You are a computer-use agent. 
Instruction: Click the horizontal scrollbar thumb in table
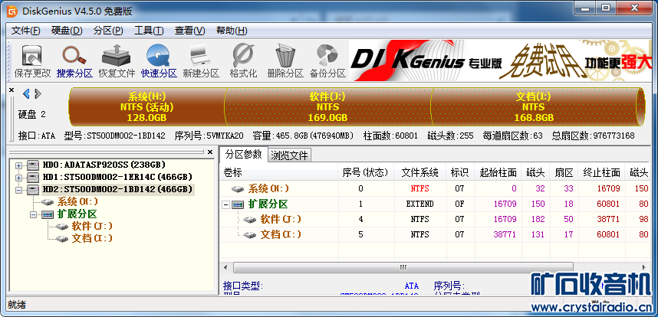(x=403, y=267)
